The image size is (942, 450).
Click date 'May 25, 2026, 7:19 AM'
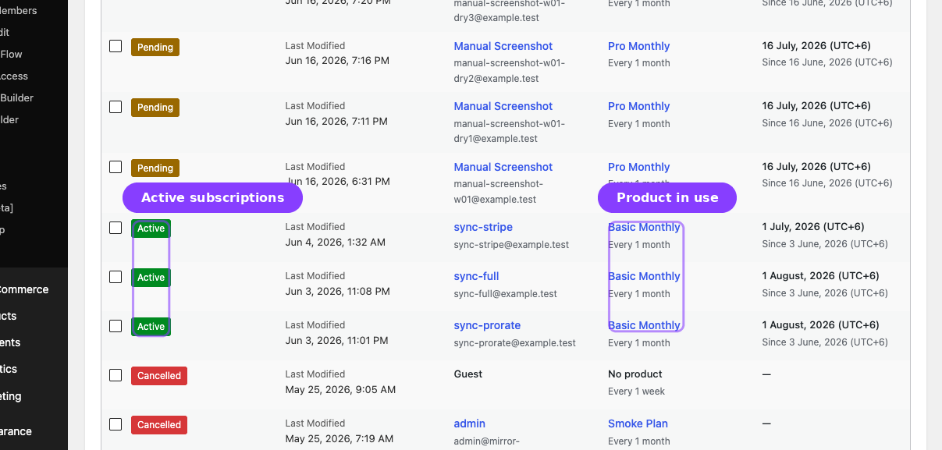(339, 438)
